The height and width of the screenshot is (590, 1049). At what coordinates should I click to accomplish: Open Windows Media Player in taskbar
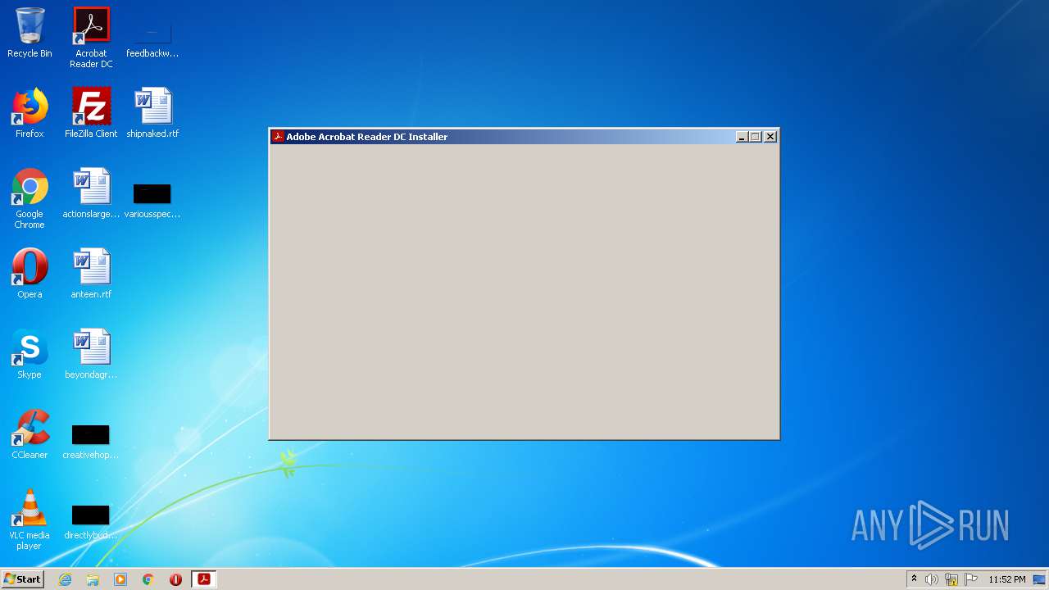click(x=120, y=579)
